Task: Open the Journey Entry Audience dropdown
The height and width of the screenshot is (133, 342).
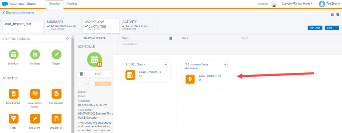Action: pyautogui.click(x=225, y=65)
